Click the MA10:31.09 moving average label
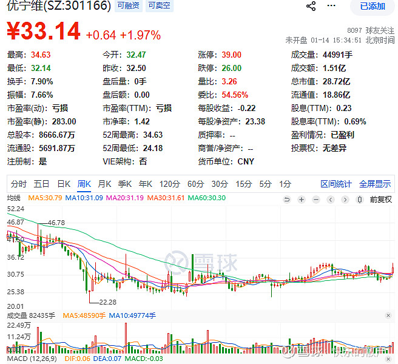 84,198
